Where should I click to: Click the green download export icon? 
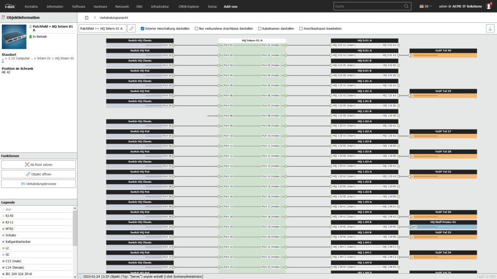490,28
